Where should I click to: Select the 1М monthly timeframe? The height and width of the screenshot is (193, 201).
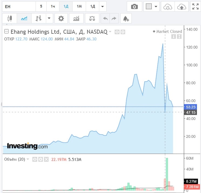click(79, 6)
